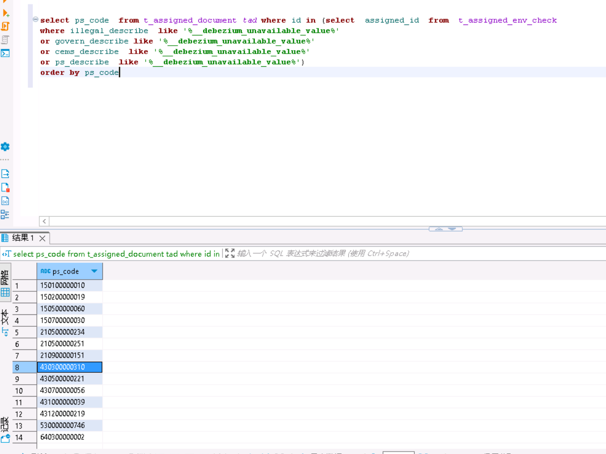This screenshot has width=606, height=454.
Task: Expand the filter panel with the arrows icon
Action: point(230,254)
